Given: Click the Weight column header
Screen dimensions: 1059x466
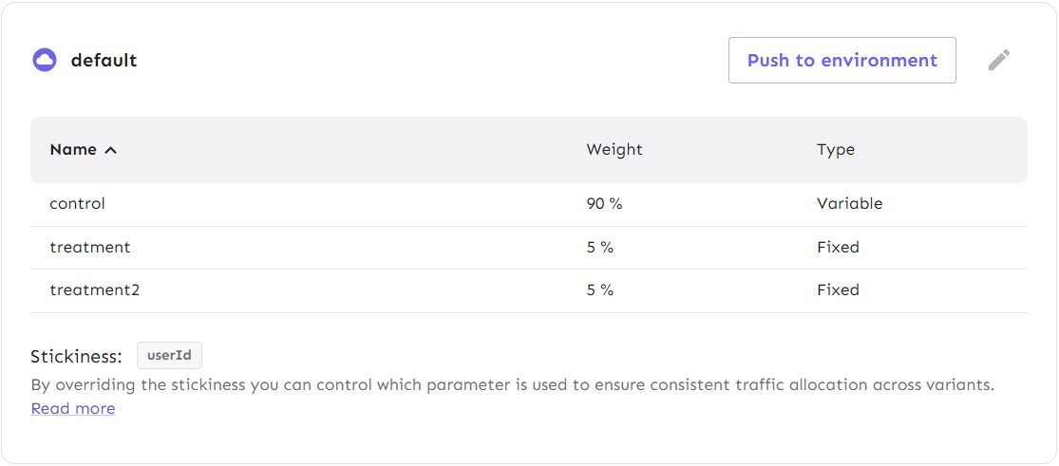Looking at the screenshot, I should (x=614, y=150).
